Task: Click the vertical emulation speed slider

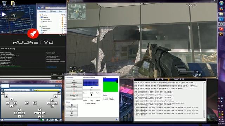Action: (x=91, y=98)
